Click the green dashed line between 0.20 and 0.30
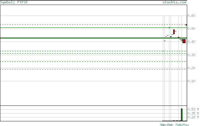The width and height of the screenshot is (204, 126). pyautogui.click(x=93, y=61)
